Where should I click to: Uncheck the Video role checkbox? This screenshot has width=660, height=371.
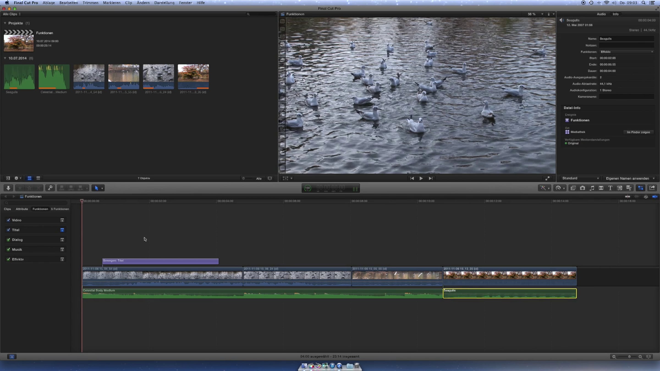point(9,220)
